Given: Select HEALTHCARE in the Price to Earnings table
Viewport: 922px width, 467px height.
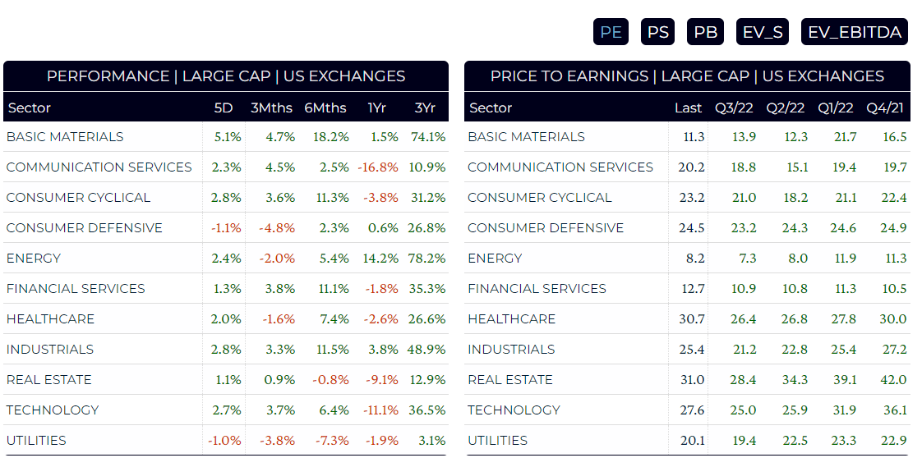Looking at the screenshot, I should tap(512, 319).
